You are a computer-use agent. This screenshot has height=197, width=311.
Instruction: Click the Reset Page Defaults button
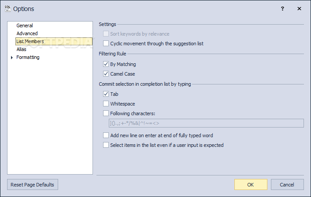[33, 185]
